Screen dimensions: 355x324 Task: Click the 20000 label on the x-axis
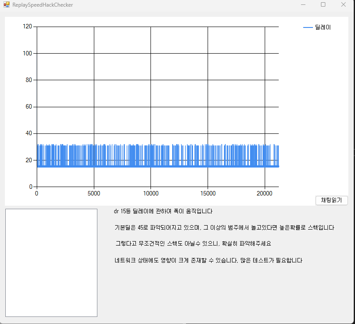pos(265,193)
